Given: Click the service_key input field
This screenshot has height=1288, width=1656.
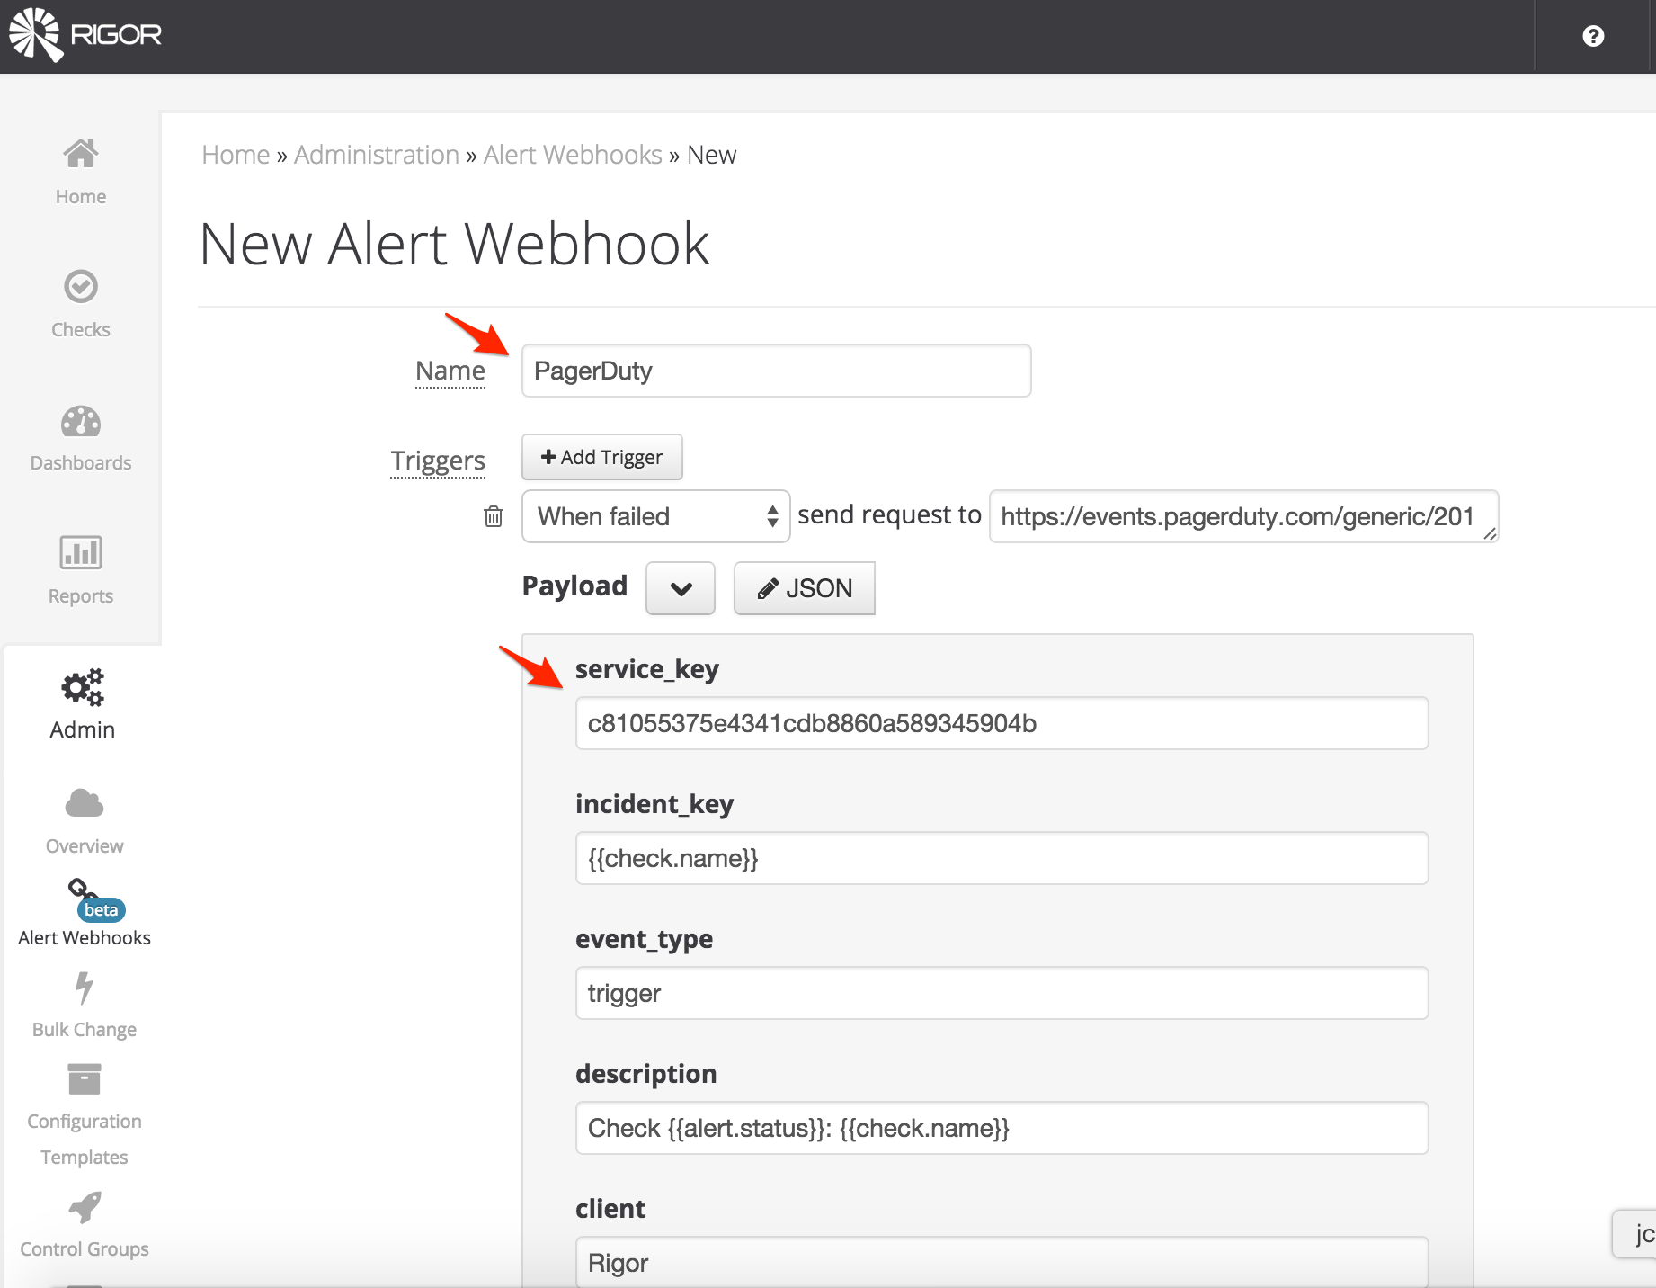Looking at the screenshot, I should [x=1001, y=723].
